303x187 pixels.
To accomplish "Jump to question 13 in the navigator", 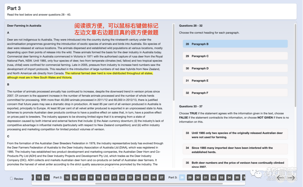I will coord(39,177).
